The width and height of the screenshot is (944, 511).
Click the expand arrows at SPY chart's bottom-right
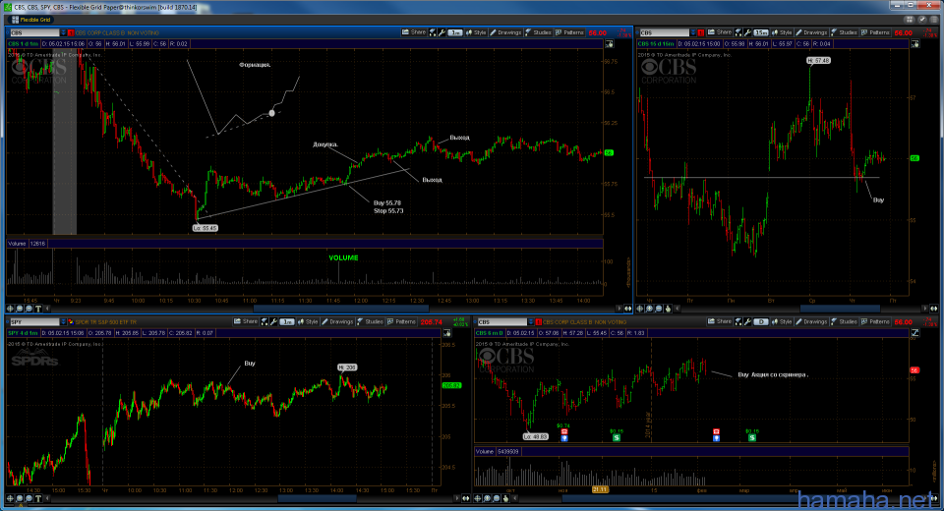click(x=466, y=498)
